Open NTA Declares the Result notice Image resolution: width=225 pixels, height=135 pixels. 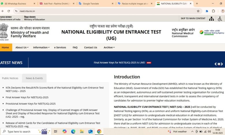[x=55, y=89]
